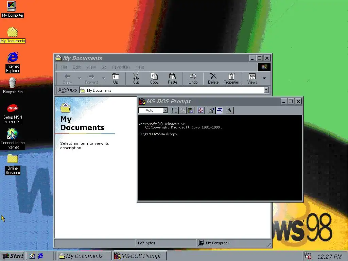Expand the Forward history dropdown arrow
Viewport: 348px width, 261px height.
[x=103, y=78]
